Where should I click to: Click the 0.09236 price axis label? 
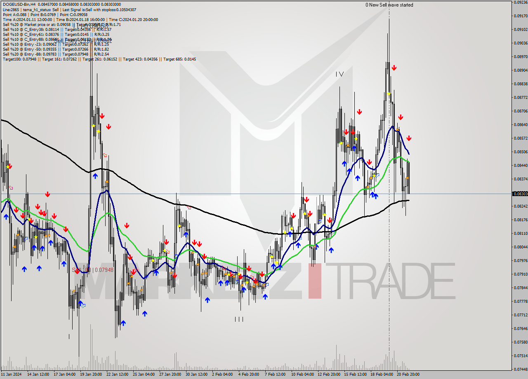(521, 2)
